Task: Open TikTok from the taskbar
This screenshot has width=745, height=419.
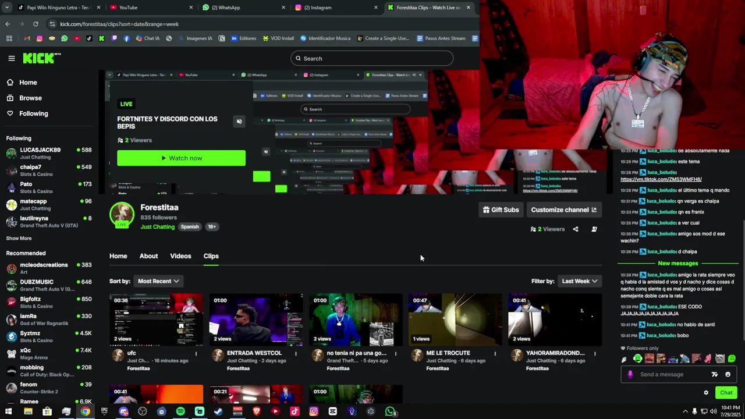Action: tap(295, 411)
